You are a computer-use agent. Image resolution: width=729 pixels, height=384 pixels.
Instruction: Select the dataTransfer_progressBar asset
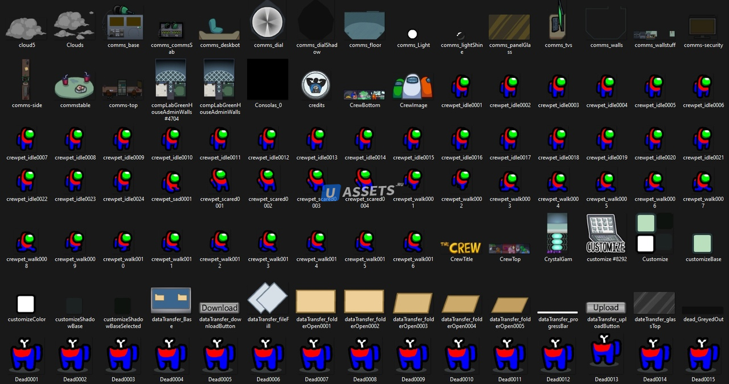coord(558,312)
